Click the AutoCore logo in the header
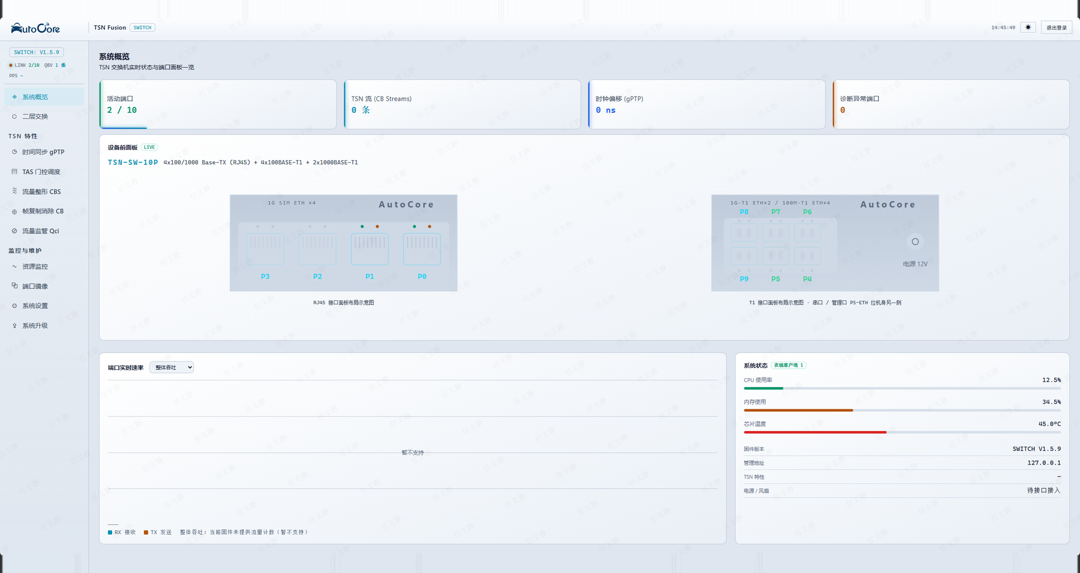Image resolution: width=1080 pixels, height=573 pixels. [x=35, y=28]
